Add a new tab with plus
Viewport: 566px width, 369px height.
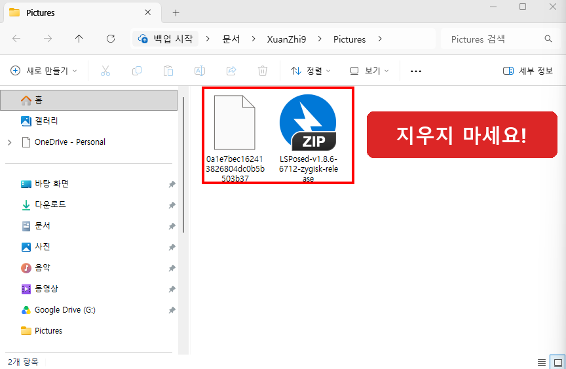[176, 13]
